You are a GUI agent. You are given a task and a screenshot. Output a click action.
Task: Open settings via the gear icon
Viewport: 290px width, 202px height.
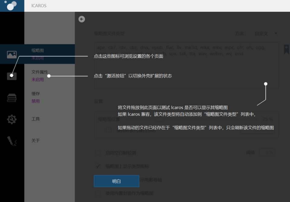pyautogui.click(x=11, y=119)
